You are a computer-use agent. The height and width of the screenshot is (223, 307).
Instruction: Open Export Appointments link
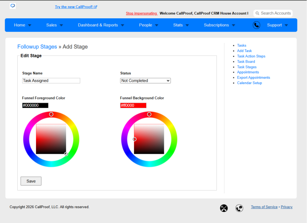tap(254, 77)
